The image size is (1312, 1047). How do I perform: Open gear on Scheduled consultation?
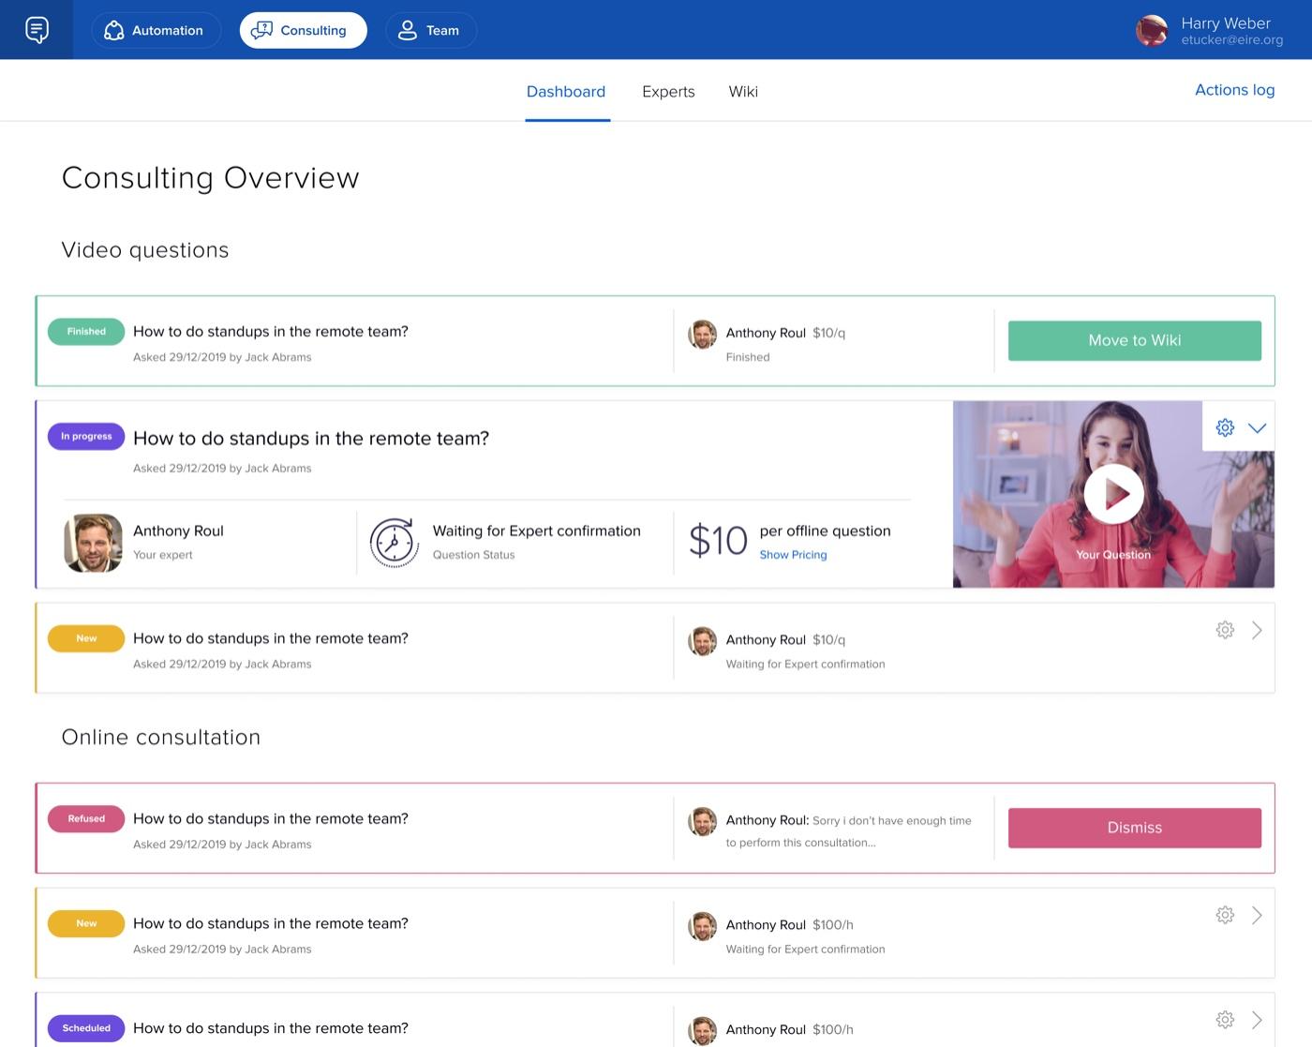point(1225,1019)
